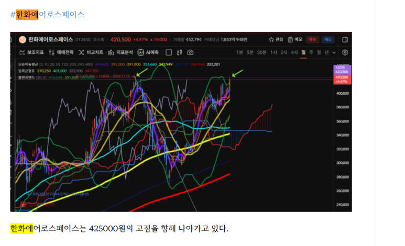Screen dimensions: 405x246
Task: Click the 시간외 423,500 price tag
Action: 342,70
